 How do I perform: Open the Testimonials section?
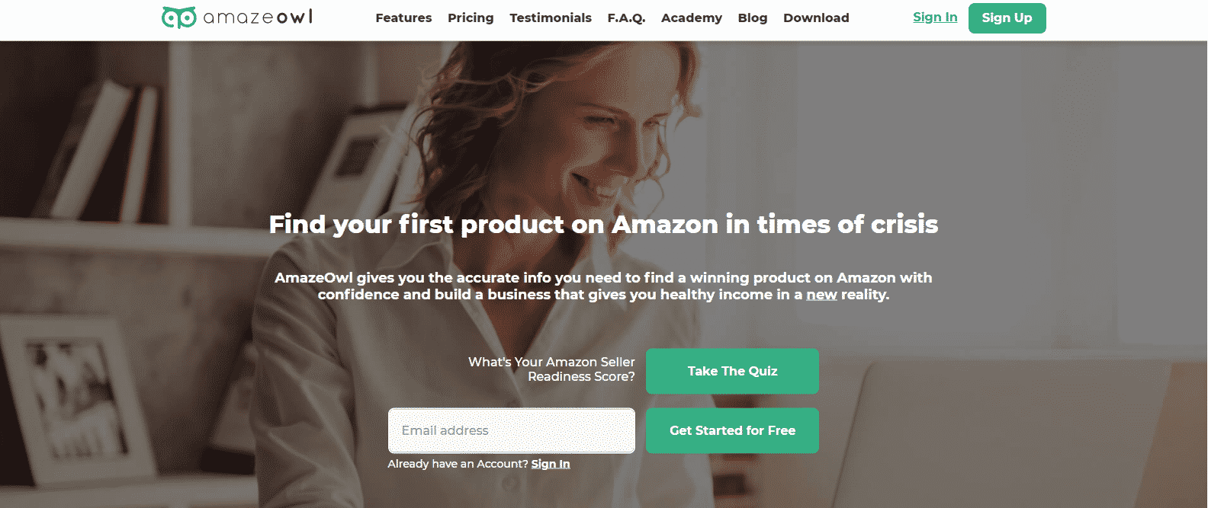(551, 18)
